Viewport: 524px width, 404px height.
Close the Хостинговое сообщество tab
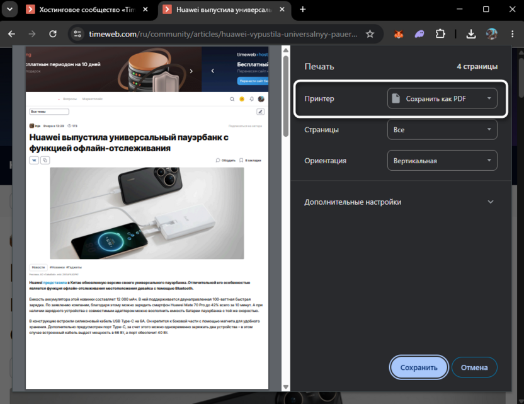tap(145, 9)
